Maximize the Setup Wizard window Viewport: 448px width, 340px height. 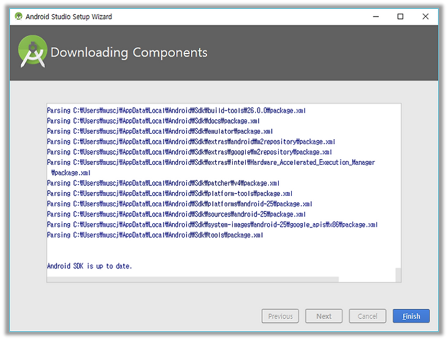tap(400, 17)
